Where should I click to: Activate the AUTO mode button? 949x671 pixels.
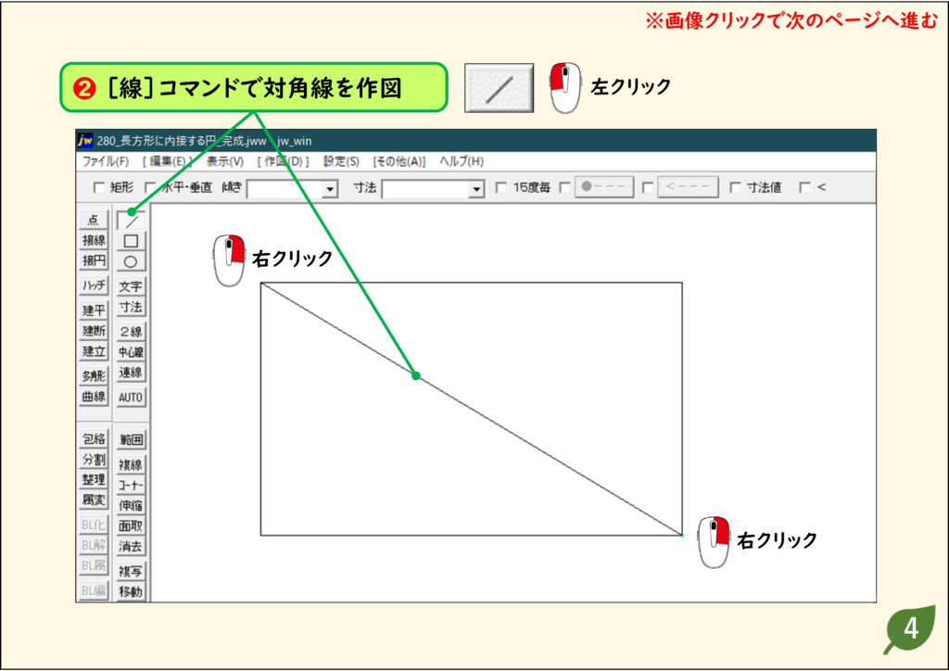[131, 398]
